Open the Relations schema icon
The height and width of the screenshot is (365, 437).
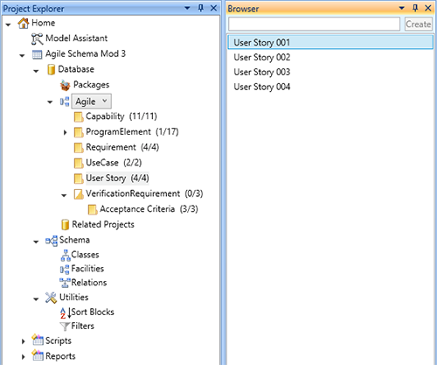66,283
